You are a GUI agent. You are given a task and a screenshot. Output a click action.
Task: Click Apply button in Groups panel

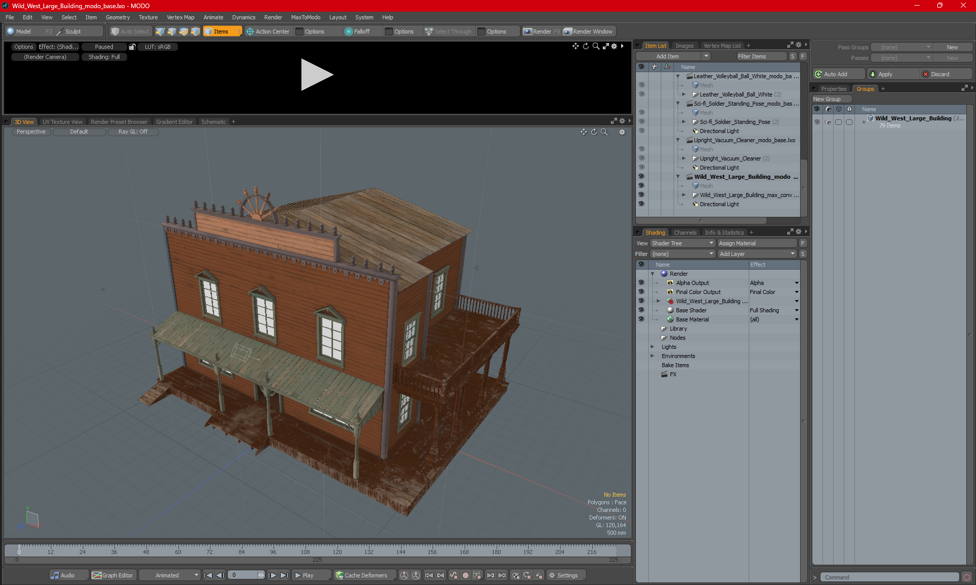[893, 74]
